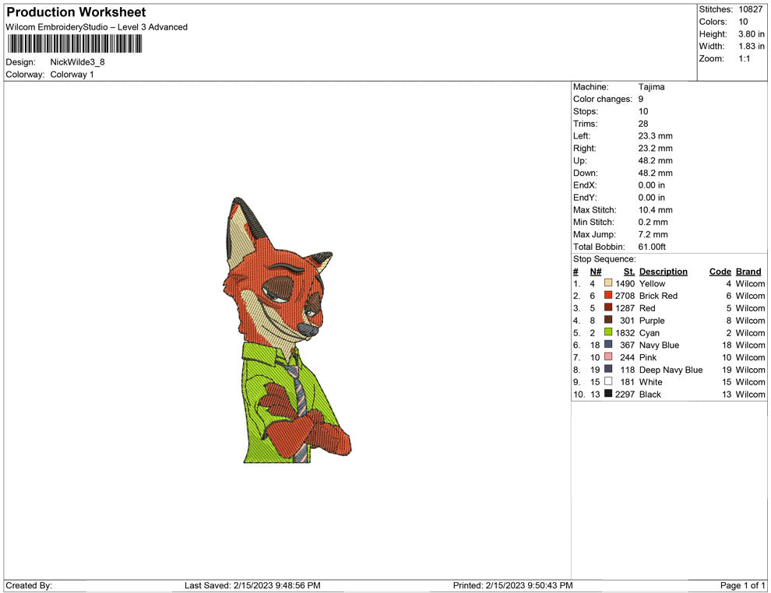
Task: Click stitch count '2708' in Brick Red row
Action: [625, 296]
